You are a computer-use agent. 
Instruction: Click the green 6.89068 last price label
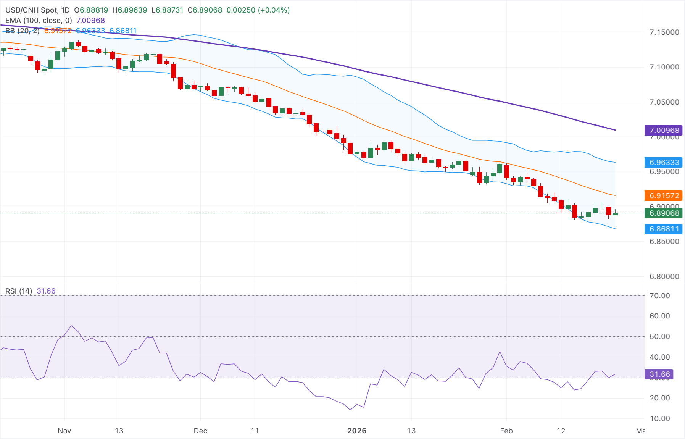(664, 213)
